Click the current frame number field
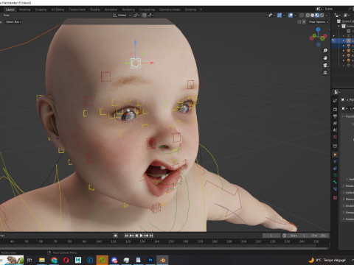Screen dimensions: 354x265 pyautogui.click(x=271, y=236)
